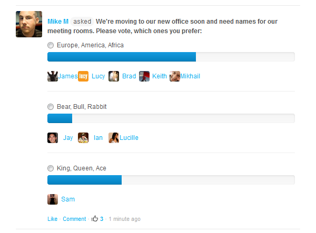
Task: Select the King, Queen, Ace option
Action: (x=51, y=168)
